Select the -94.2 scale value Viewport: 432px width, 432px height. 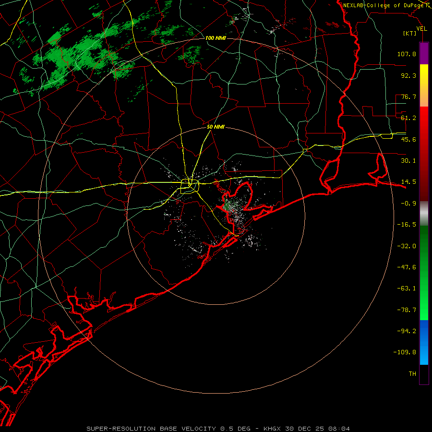click(407, 331)
